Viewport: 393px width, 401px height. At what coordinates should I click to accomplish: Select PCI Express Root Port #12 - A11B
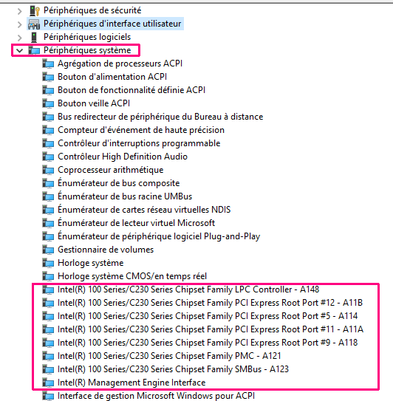210,303
